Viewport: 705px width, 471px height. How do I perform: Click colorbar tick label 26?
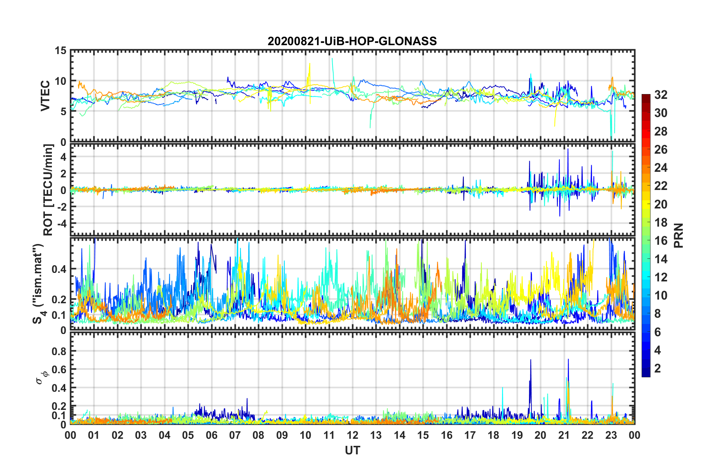point(661,150)
